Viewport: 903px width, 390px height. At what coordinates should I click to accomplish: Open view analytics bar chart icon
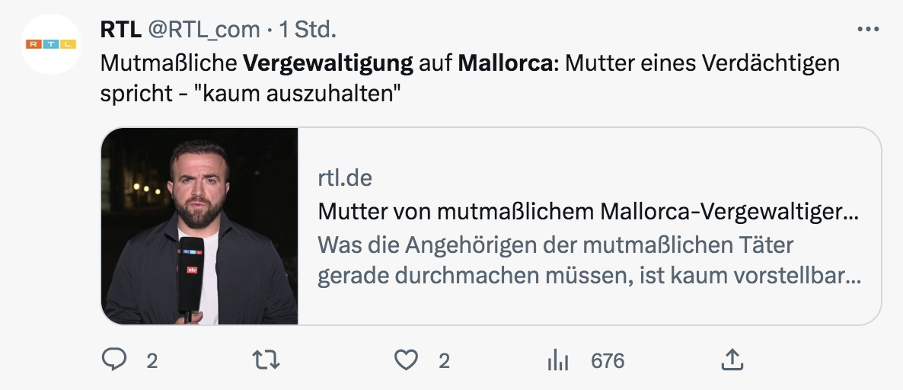click(558, 360)
